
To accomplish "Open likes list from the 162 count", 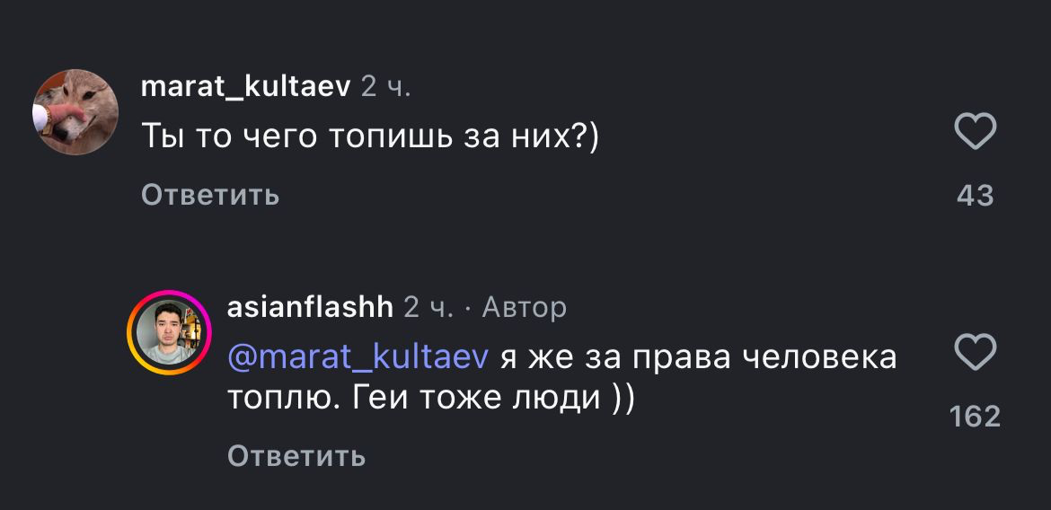I will pyautogui.click(x=975, y=416).
